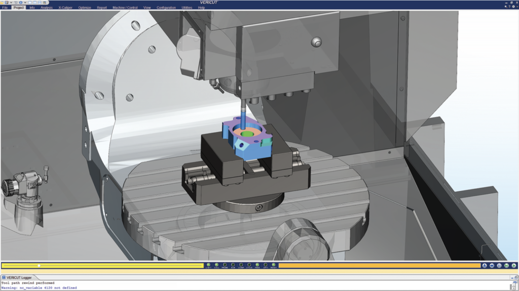The height and width of the screenshot is (291, 519).
Task: Click the FEED status indicator
Action: click(257, 265)
